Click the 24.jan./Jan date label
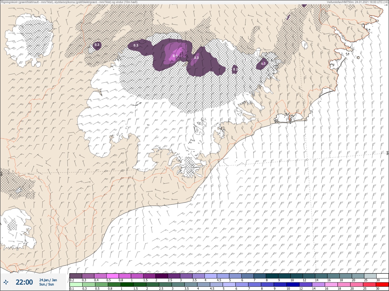The image size is (389, 291). click(48, 280)
